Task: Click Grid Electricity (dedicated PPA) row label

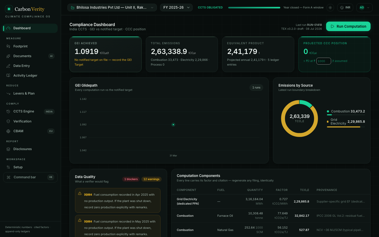Action: 188,201
